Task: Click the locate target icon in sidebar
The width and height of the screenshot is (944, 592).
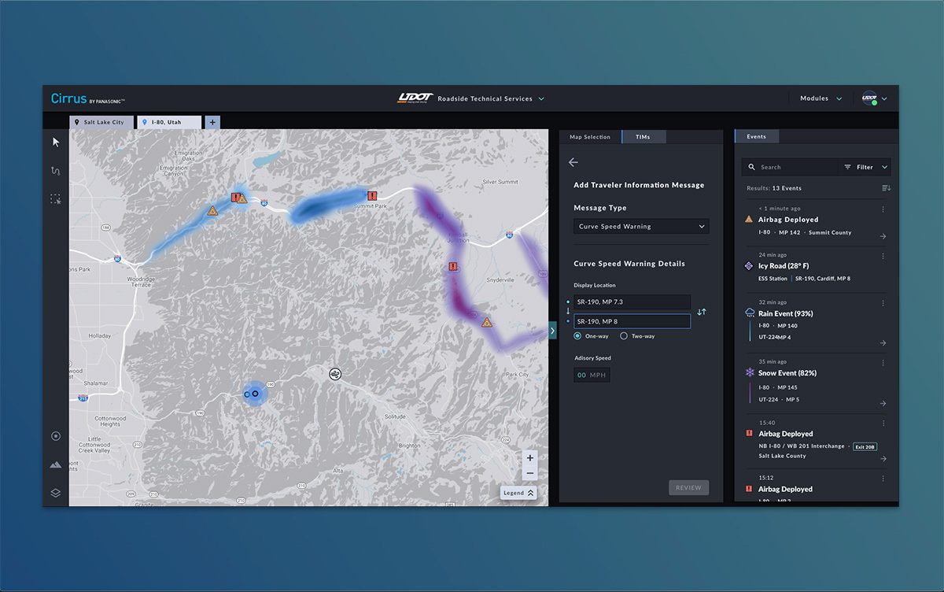Action: [56, 436]
